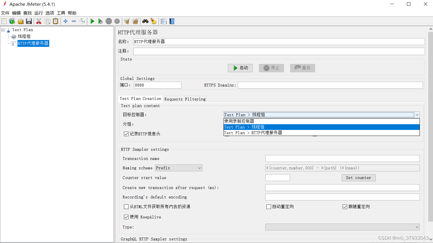
Task: Open the Templates icon in toolbar
Action: (x=12, y=21)
